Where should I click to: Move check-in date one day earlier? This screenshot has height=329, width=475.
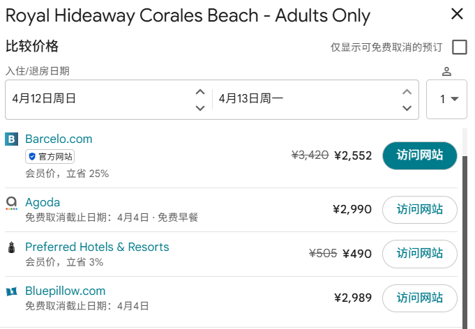tap(199, 107)
